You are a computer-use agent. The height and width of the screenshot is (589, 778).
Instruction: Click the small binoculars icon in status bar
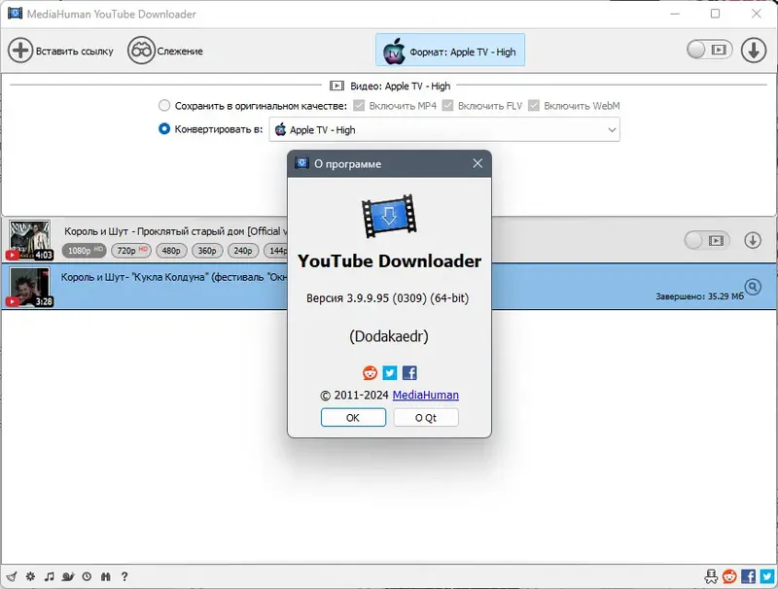[x=106, y=576]
